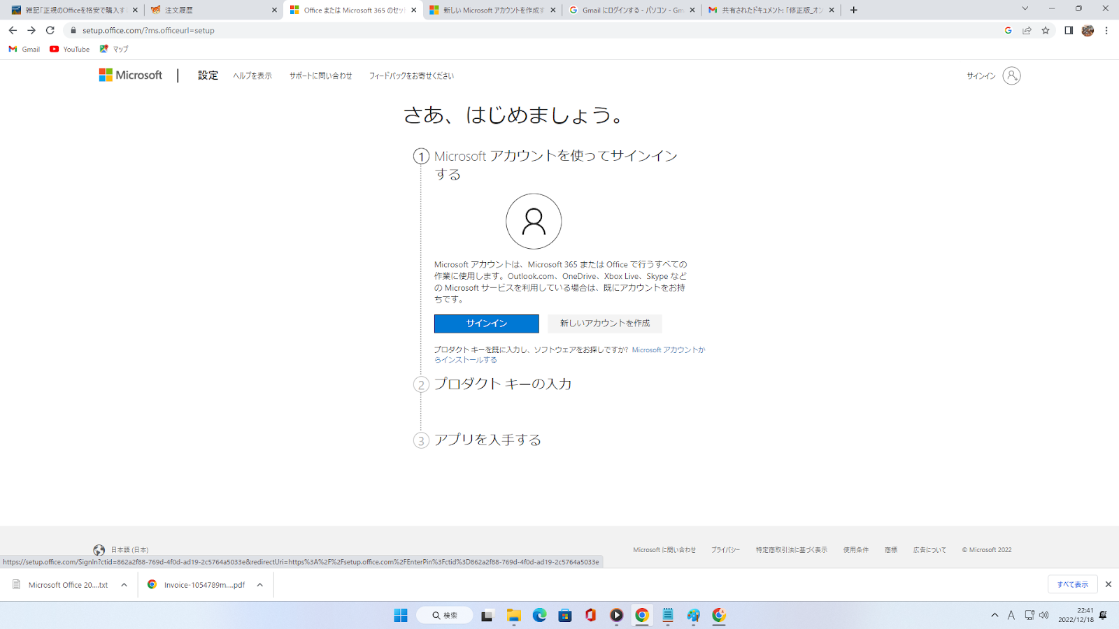1119x629 pixels.
Task: Launch Microsoft Edge from taskbar
Action: (539, 615)
